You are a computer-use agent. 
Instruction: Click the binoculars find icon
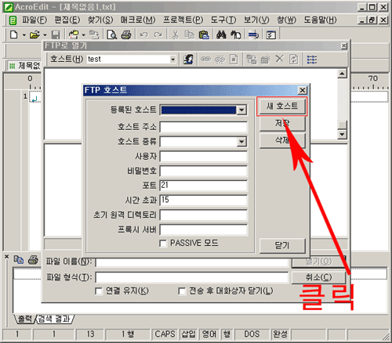(221, 34)
